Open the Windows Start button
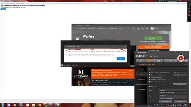 click(3, 105)
